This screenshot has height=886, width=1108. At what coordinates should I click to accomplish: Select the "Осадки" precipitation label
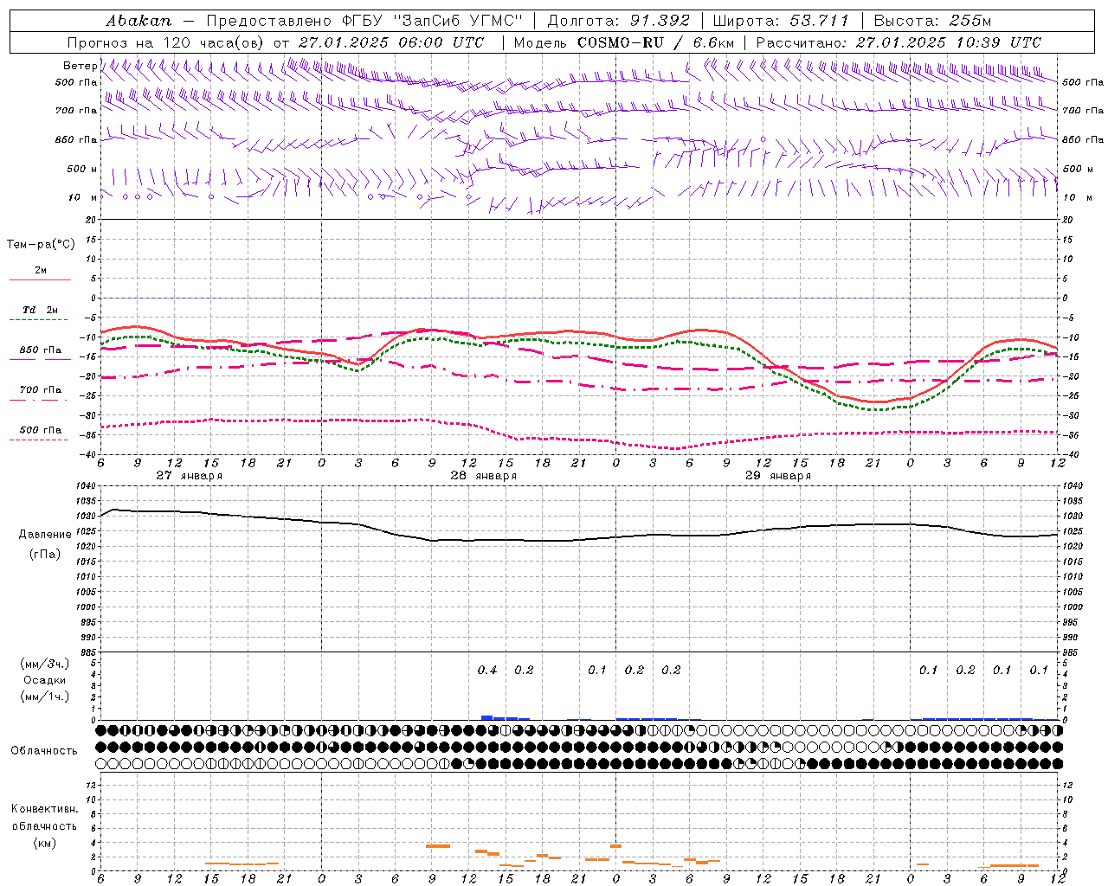[x=45, y=680]
